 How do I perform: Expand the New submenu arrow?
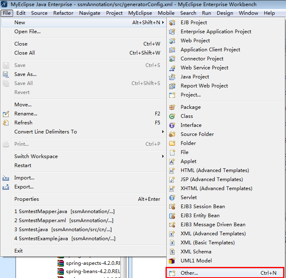(163, 22)
